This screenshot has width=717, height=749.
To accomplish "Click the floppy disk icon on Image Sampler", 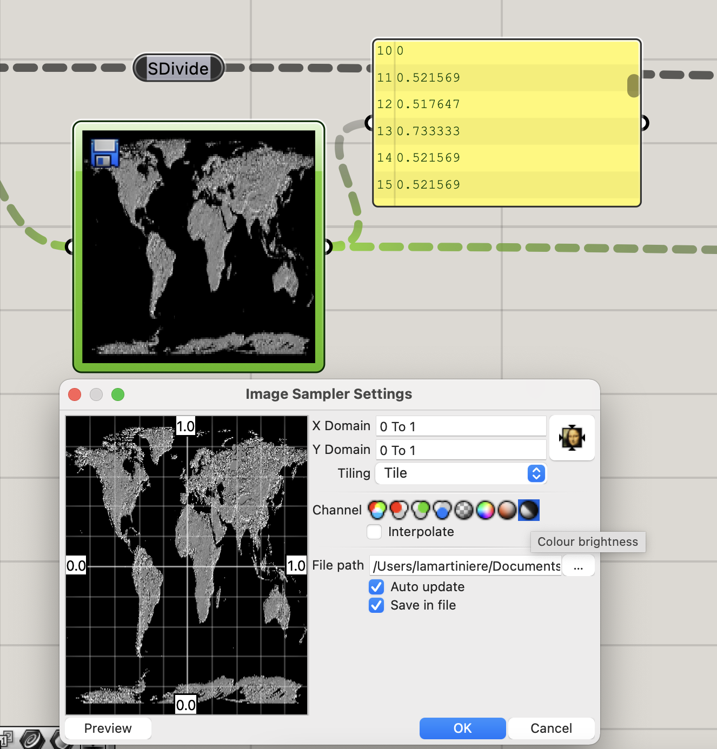I will 105,153.
